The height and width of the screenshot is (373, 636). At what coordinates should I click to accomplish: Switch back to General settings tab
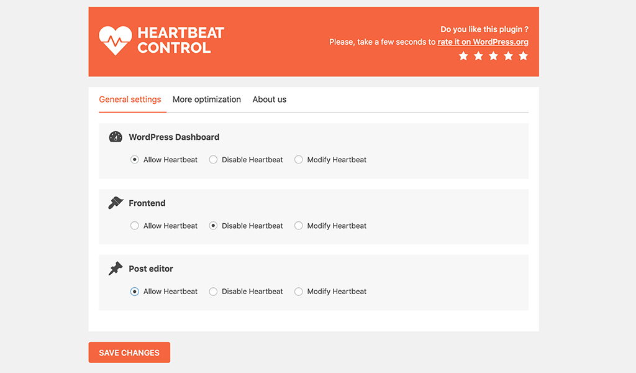point(130,99)
